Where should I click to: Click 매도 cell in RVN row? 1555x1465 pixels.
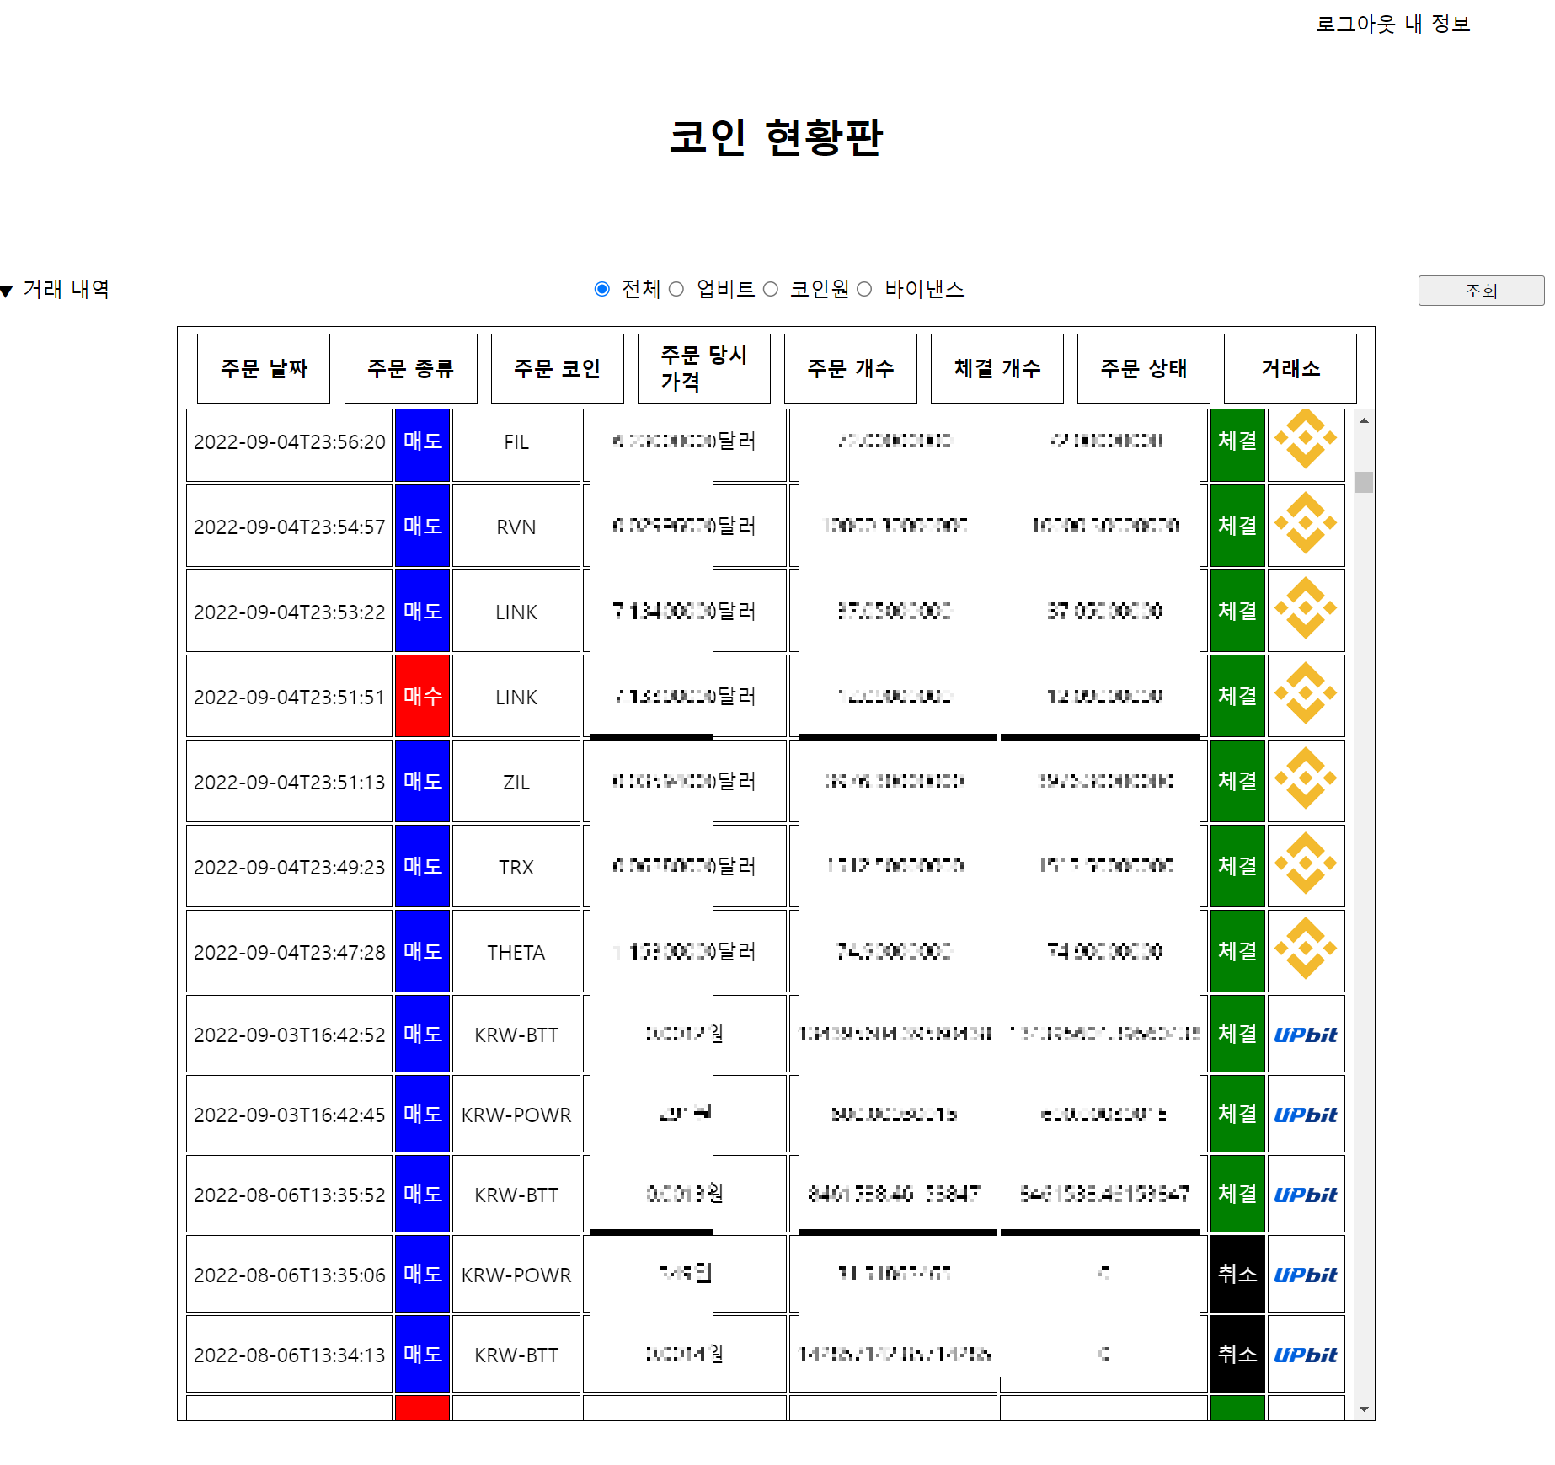[422, 526]
